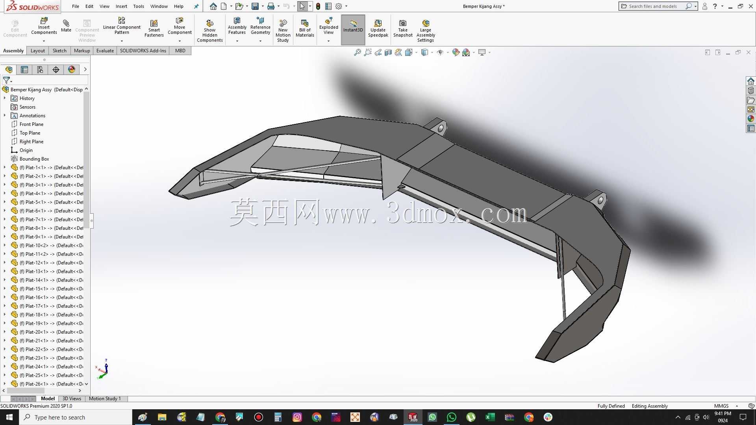This screenshot has width=756, height=425.
Task: Open the Windows Start button
Action: [9, 417]
